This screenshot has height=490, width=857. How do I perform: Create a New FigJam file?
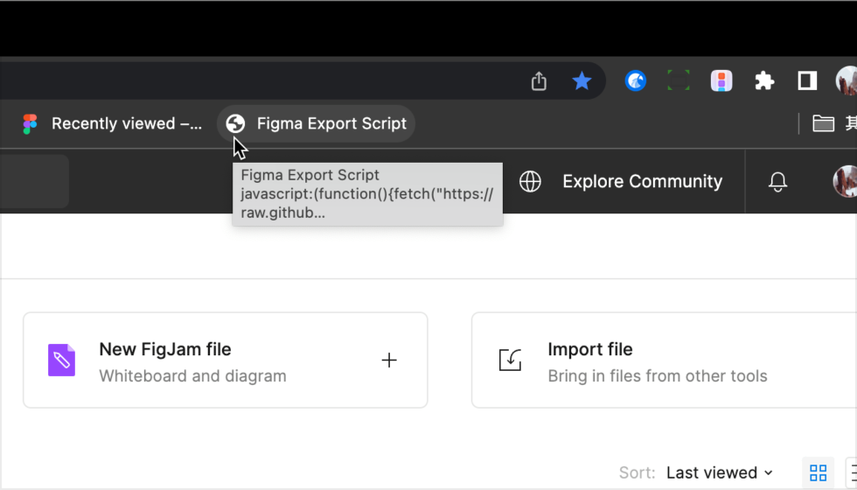[x=226, y=360]
